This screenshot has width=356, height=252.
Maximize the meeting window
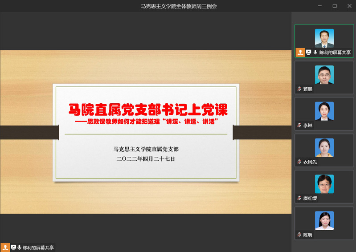(x=335, y=6)
